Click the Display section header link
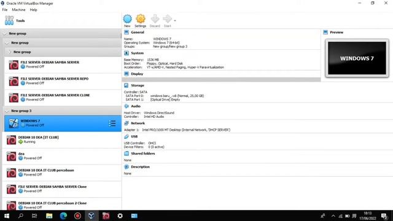The width and height of the screenshot is (393, 221). 137,74
